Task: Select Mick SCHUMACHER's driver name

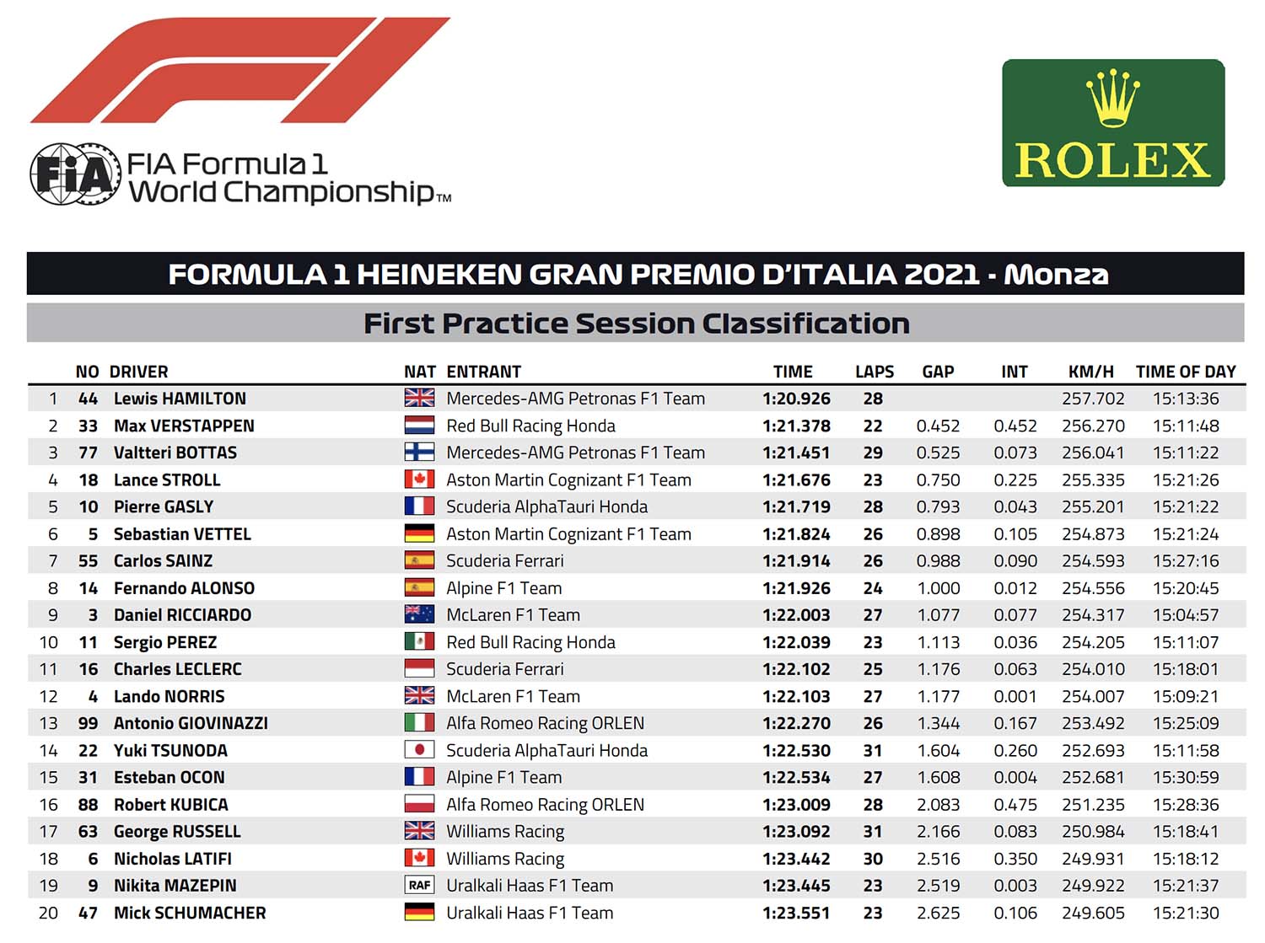Action: click(x=190, y=913)
